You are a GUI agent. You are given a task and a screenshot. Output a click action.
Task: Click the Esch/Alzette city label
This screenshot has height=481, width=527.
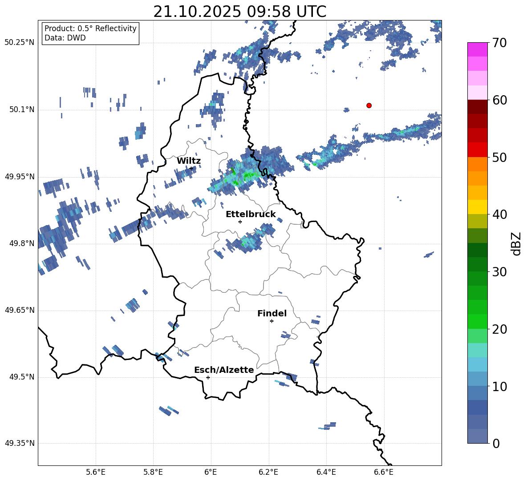(x=224, y=370)
